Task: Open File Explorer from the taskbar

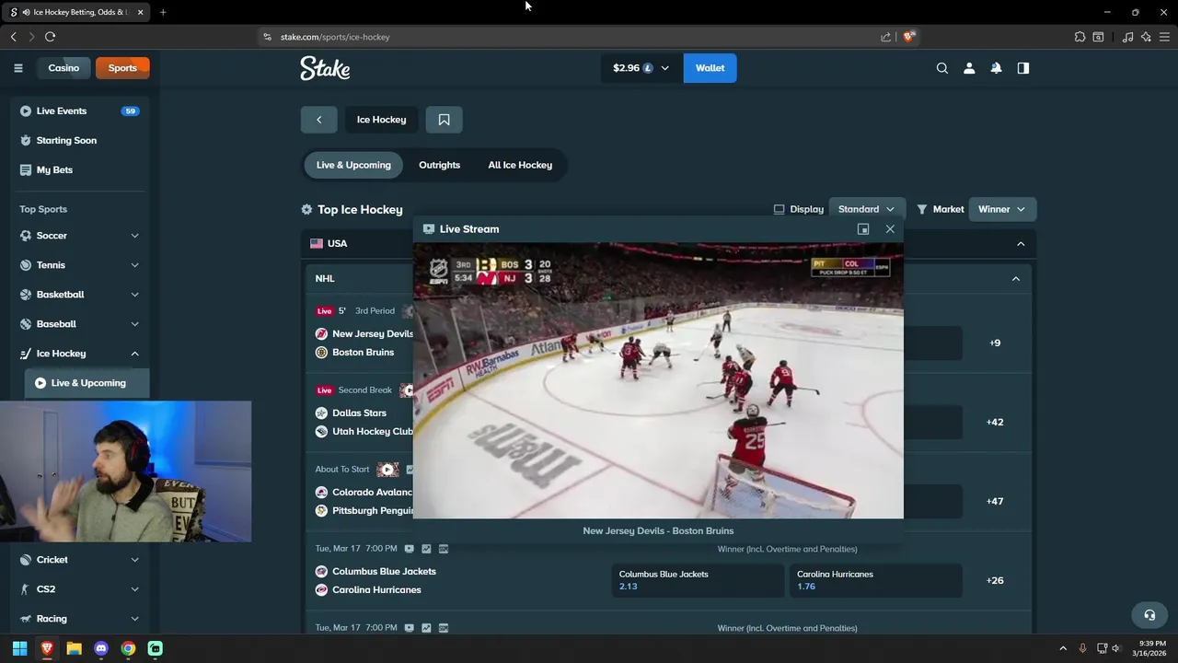Action: point(74,648)
